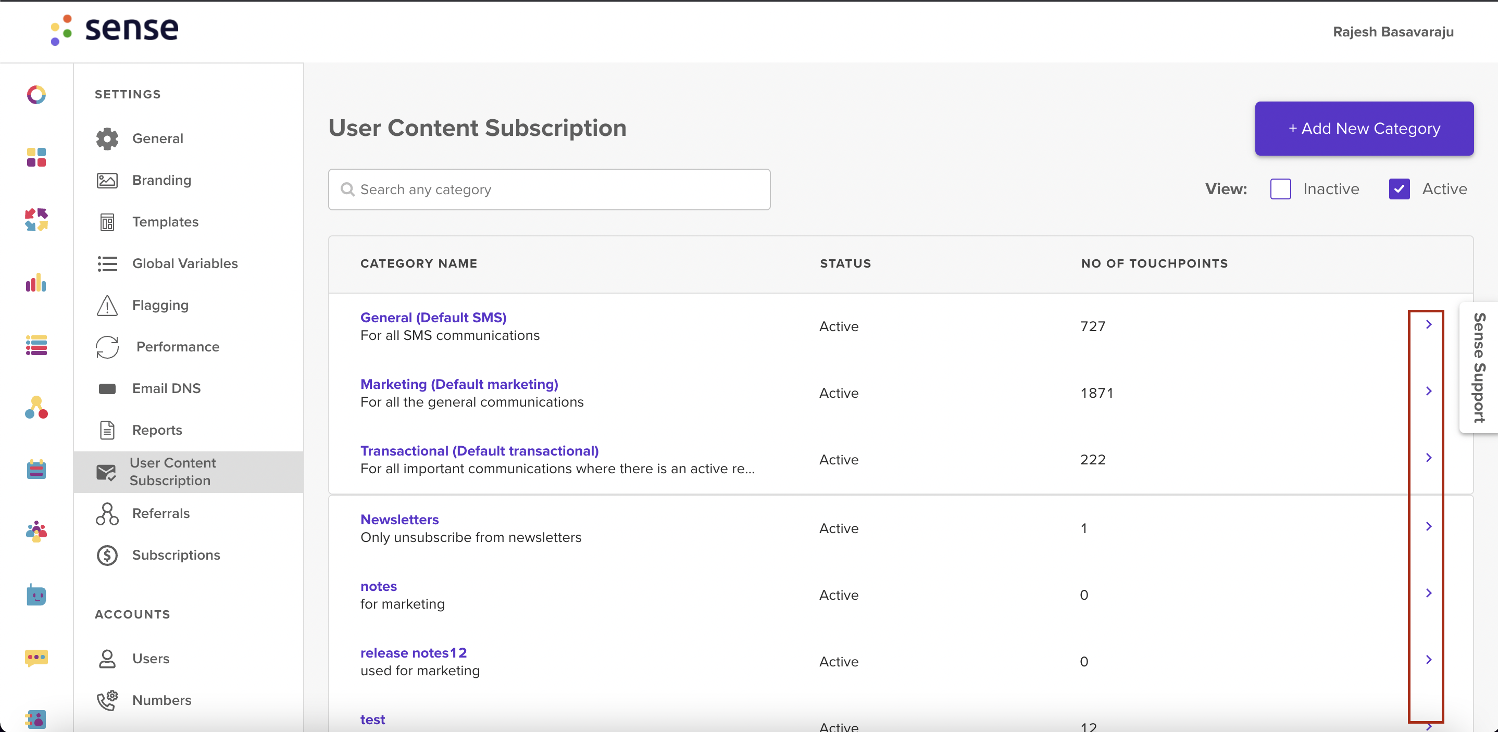
Task: Go to Users under Accounts
Action: [189, 659]
